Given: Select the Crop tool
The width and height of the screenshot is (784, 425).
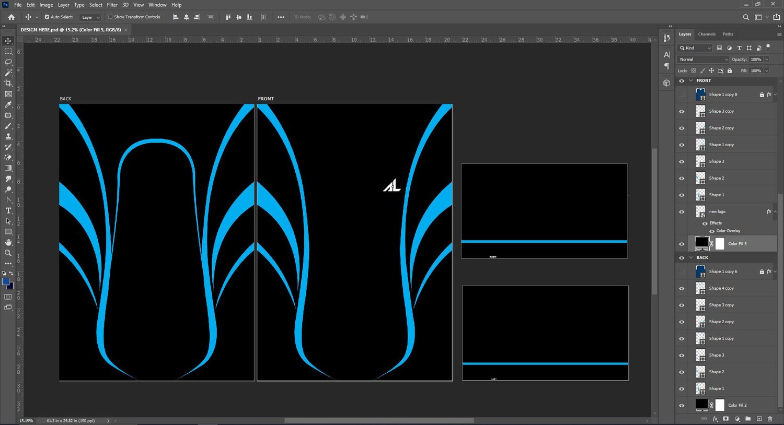Looking at the screenshot, I should click(8, 83).
